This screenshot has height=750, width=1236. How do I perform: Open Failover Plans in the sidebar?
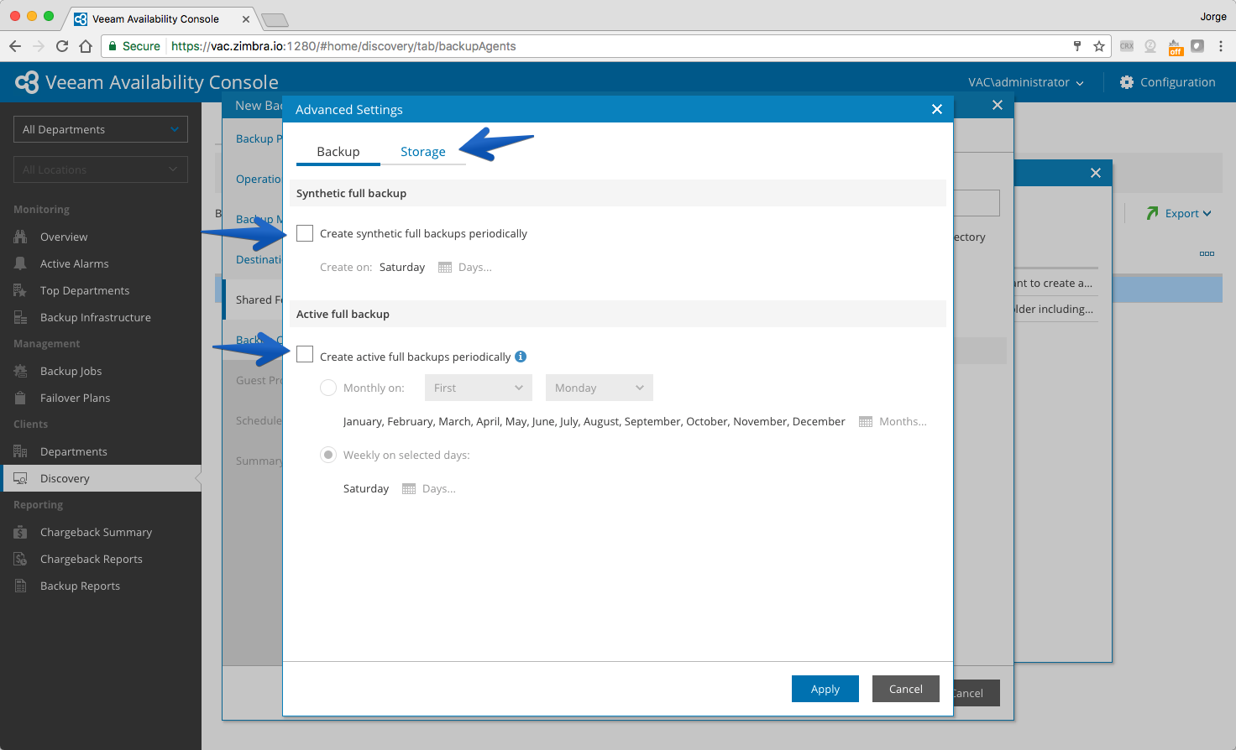[x=75, y=398]
